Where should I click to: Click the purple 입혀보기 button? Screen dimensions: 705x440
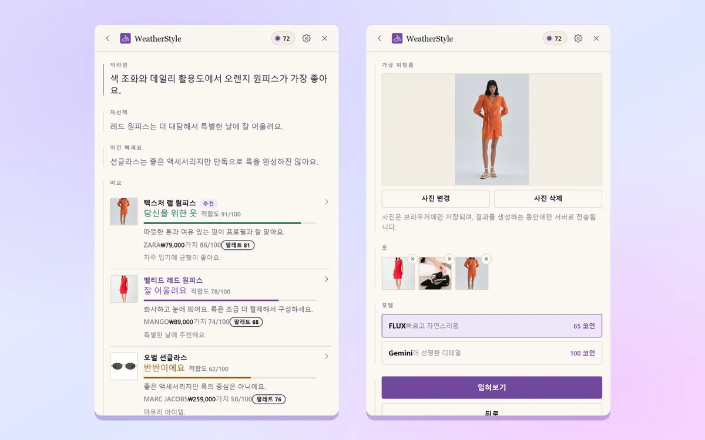click(x=492, y=388)
